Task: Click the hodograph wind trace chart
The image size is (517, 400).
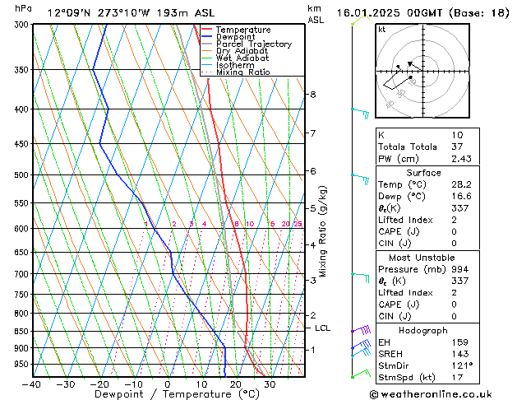Action: [422, 71]
